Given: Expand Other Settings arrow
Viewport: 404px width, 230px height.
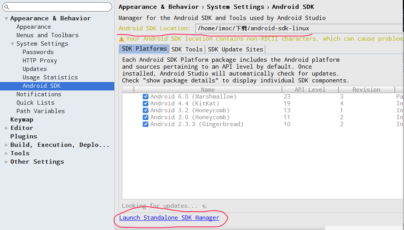Looking at the screenshot, I should (x=6, y=162).
